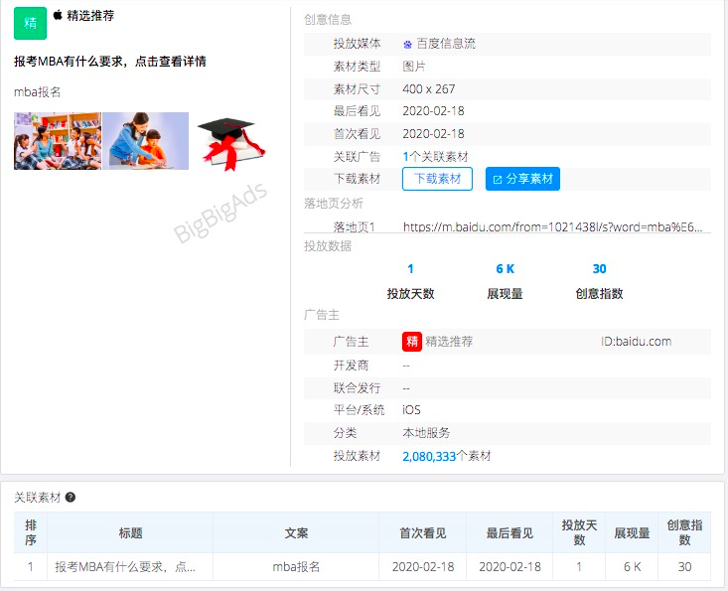Image resolution: width=728 pixels, height=591 pixels.
Task: Click the Apple platform icon beside 精选推荐
Action: pos(58,15)
